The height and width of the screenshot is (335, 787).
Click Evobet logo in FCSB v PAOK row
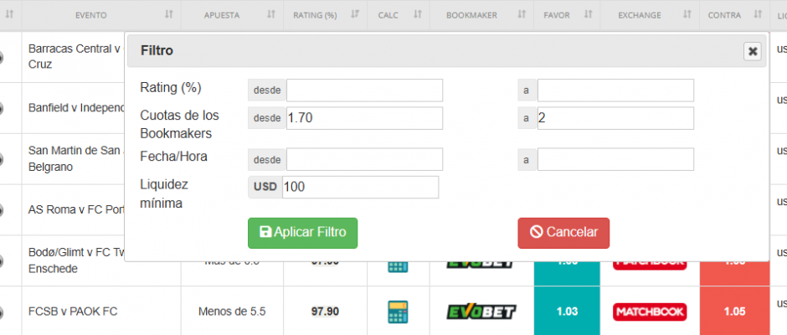point(481,312)
